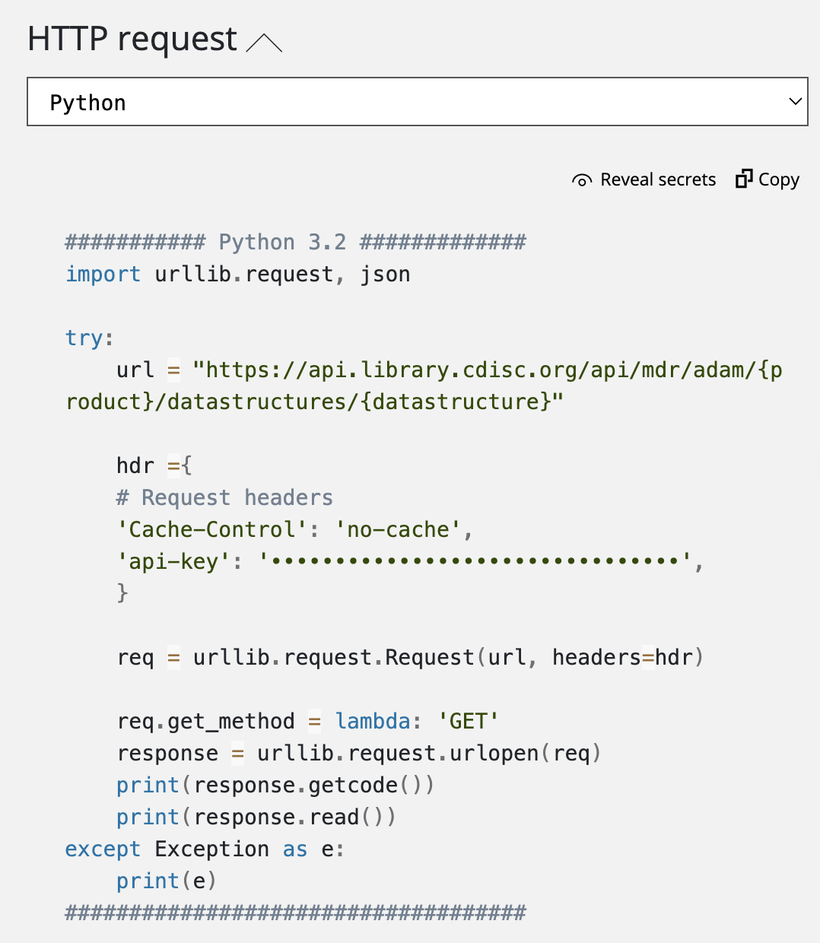This screenshot has width=820, height=943.
Task: Click the # Request headers comment
Action: click(224, 498)
